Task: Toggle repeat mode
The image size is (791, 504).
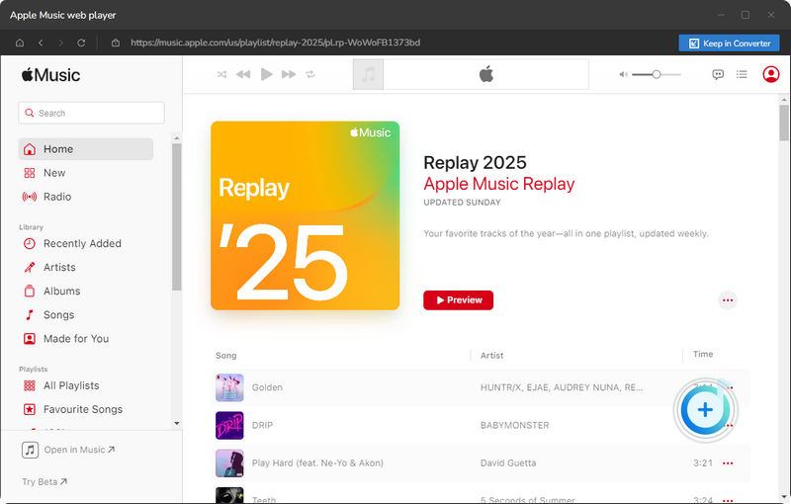Action: (x=310, y=74)
